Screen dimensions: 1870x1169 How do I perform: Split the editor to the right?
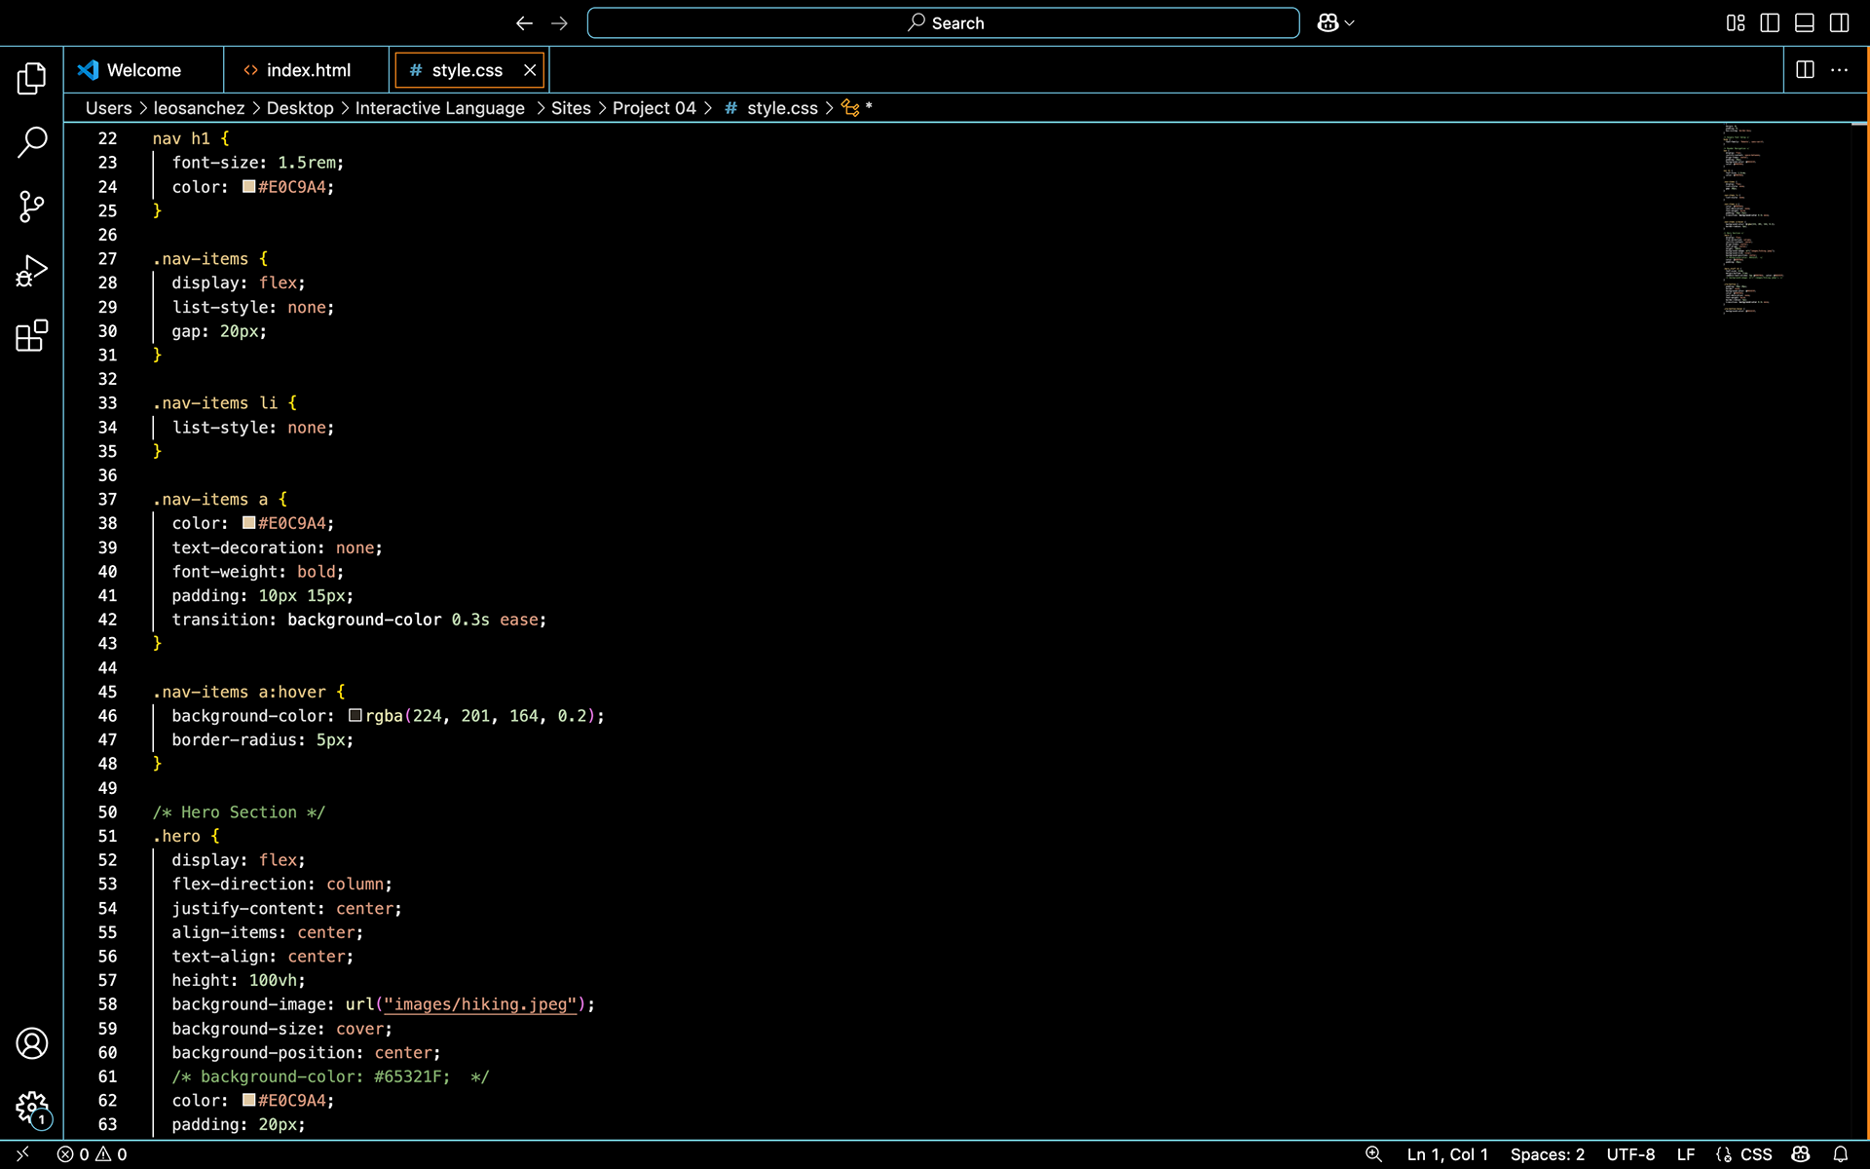tap(1804, 70)
